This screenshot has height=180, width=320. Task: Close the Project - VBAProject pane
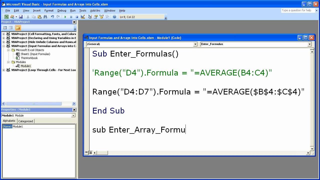[74, 22]
